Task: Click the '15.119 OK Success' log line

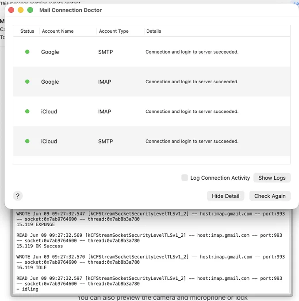Action: pyautogui.click(x=40, y=246)
